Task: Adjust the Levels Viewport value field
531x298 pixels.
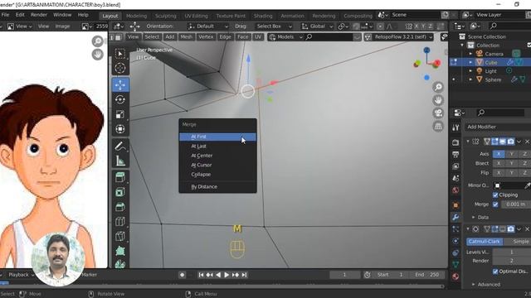Action: pos(512,252)
